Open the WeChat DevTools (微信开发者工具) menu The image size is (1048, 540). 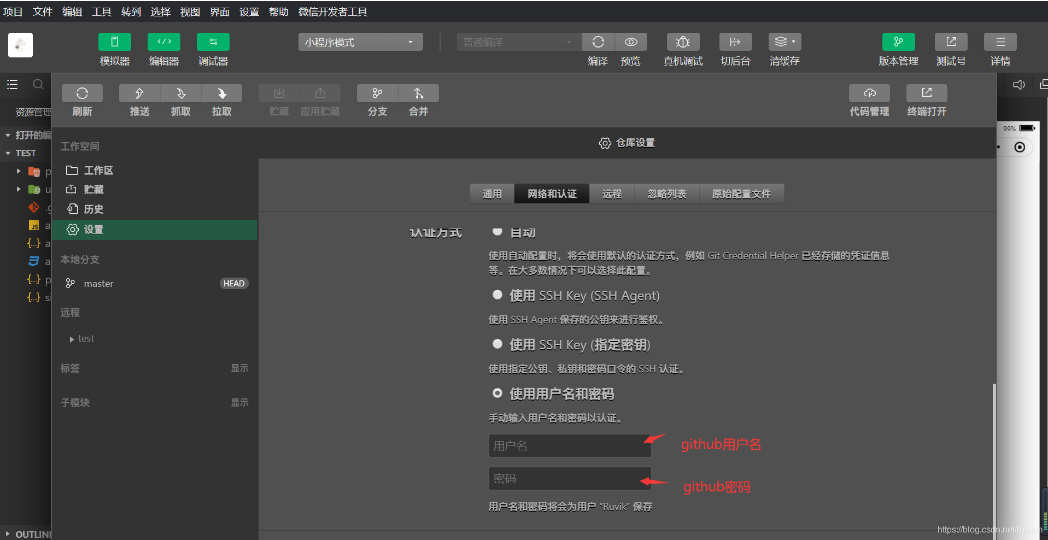tap(333, 11)
